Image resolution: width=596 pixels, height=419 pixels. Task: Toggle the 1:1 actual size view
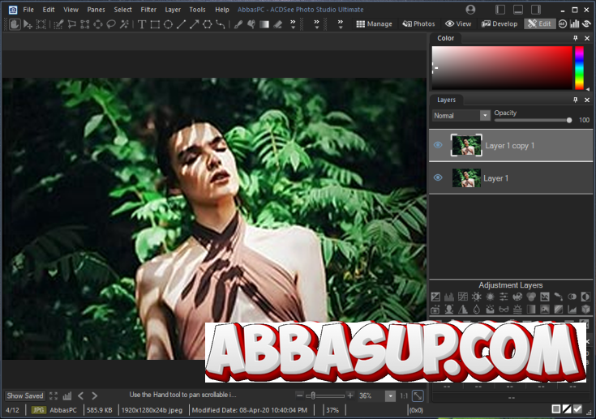click(x=404, y=395)
